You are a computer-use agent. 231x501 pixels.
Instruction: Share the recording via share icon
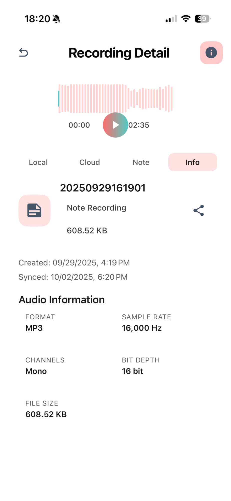pos(199,210)
